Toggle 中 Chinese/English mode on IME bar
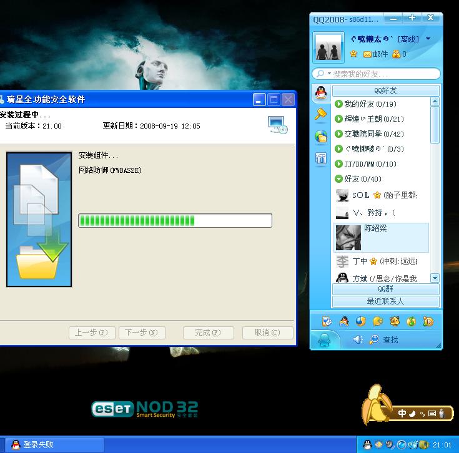The height and width of the screenshot is (453, 459). pyautogui.click(x=402, y=413)
